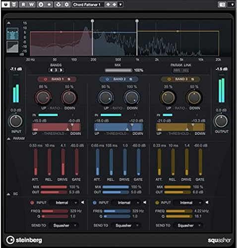Click the 200 Hz crossover handle
The image size is (237, 248).
(x=93, y=21)
